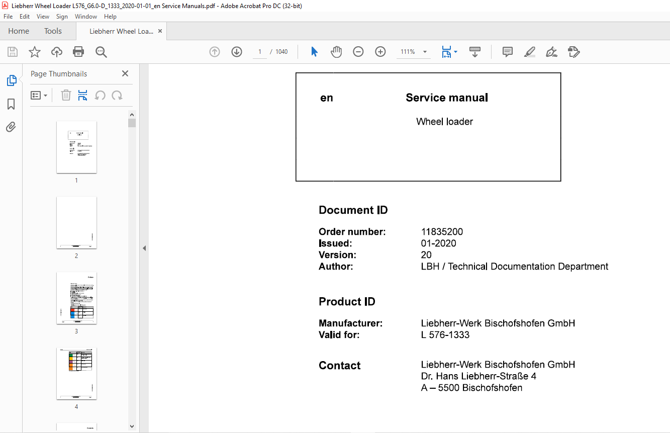Click the 'Wheel loader' subtitle text
670x433 pixels.
coord(444,121)
